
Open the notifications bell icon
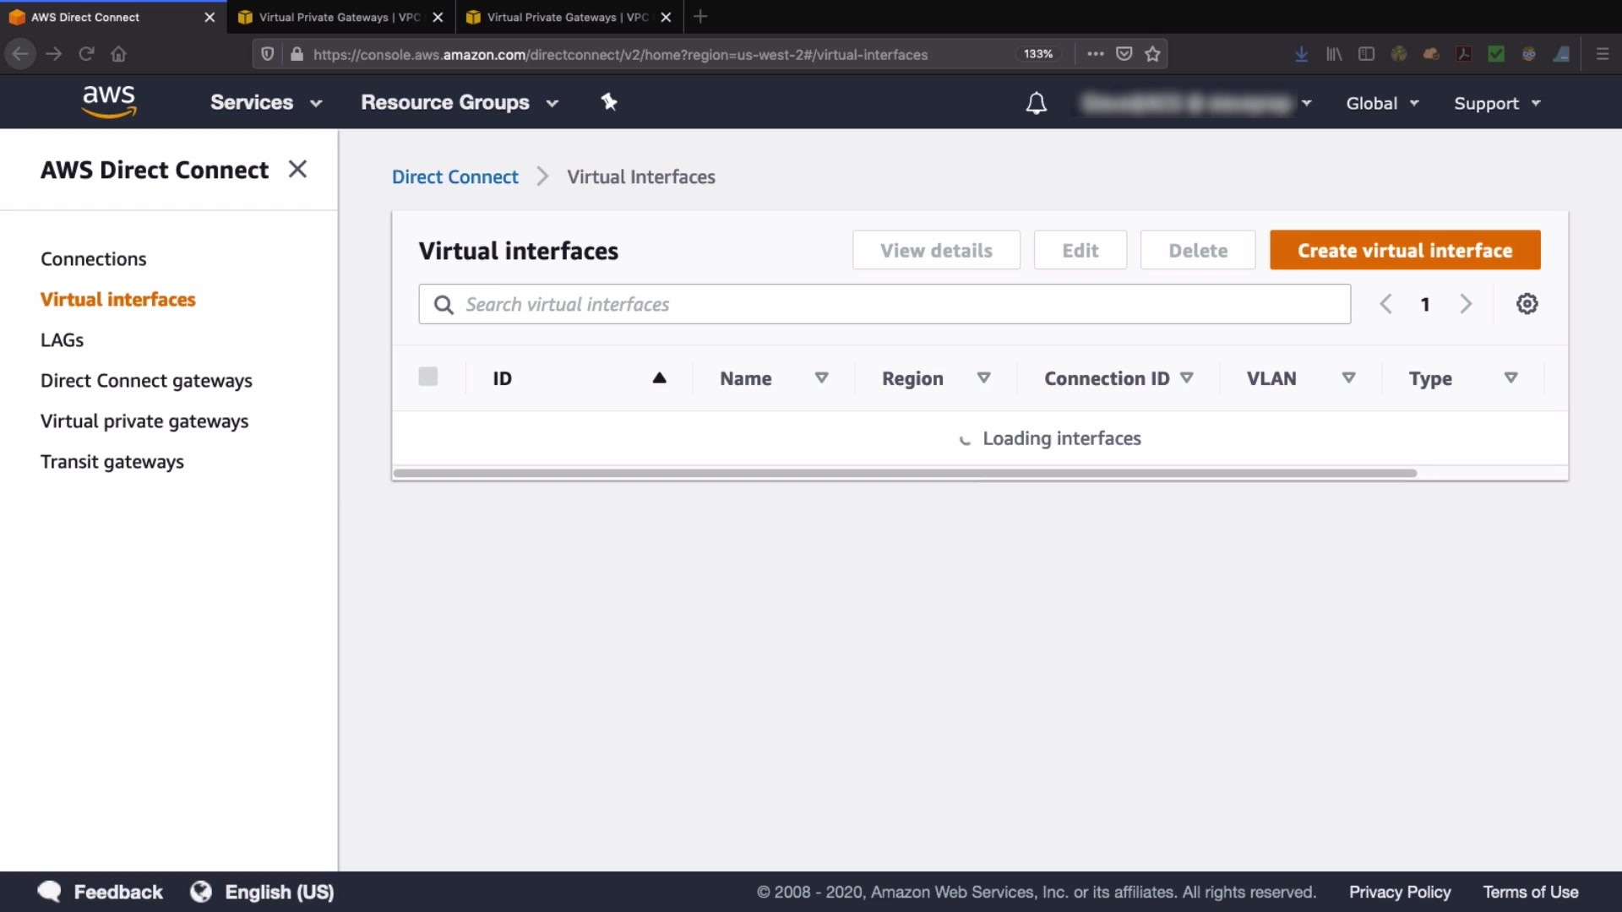coord(1036,103)
